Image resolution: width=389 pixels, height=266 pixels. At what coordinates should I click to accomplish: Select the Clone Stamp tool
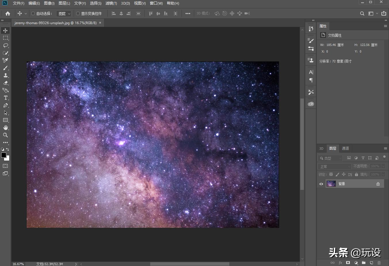5,76
